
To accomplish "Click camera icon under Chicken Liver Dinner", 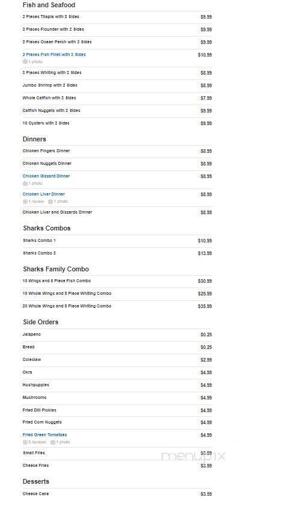I will pyautogui.click(x=50, y=202).
